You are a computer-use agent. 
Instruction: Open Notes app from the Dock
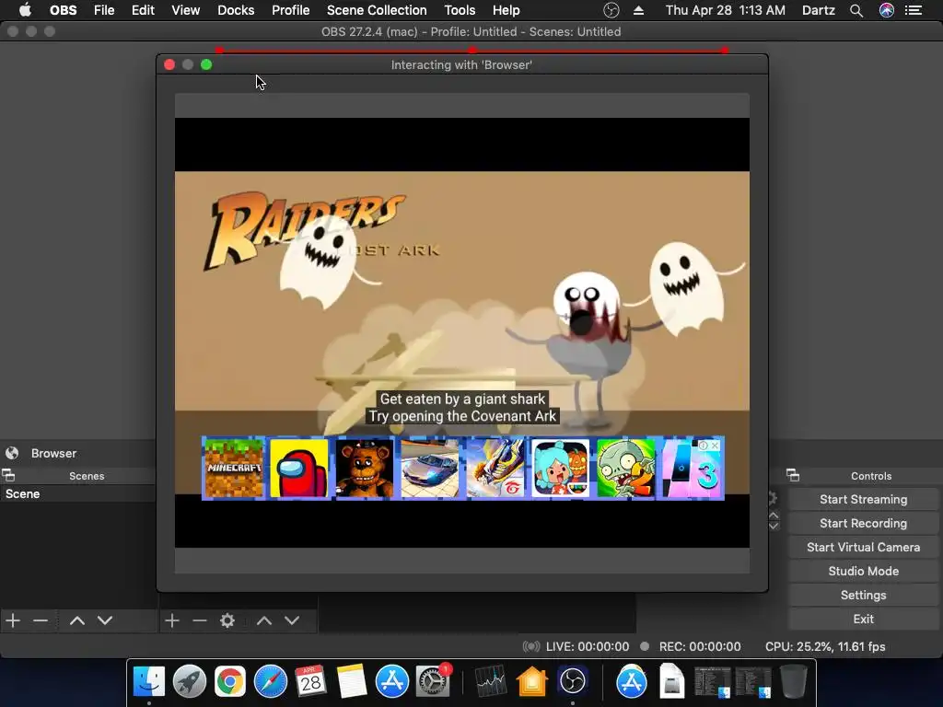(352, 681)
